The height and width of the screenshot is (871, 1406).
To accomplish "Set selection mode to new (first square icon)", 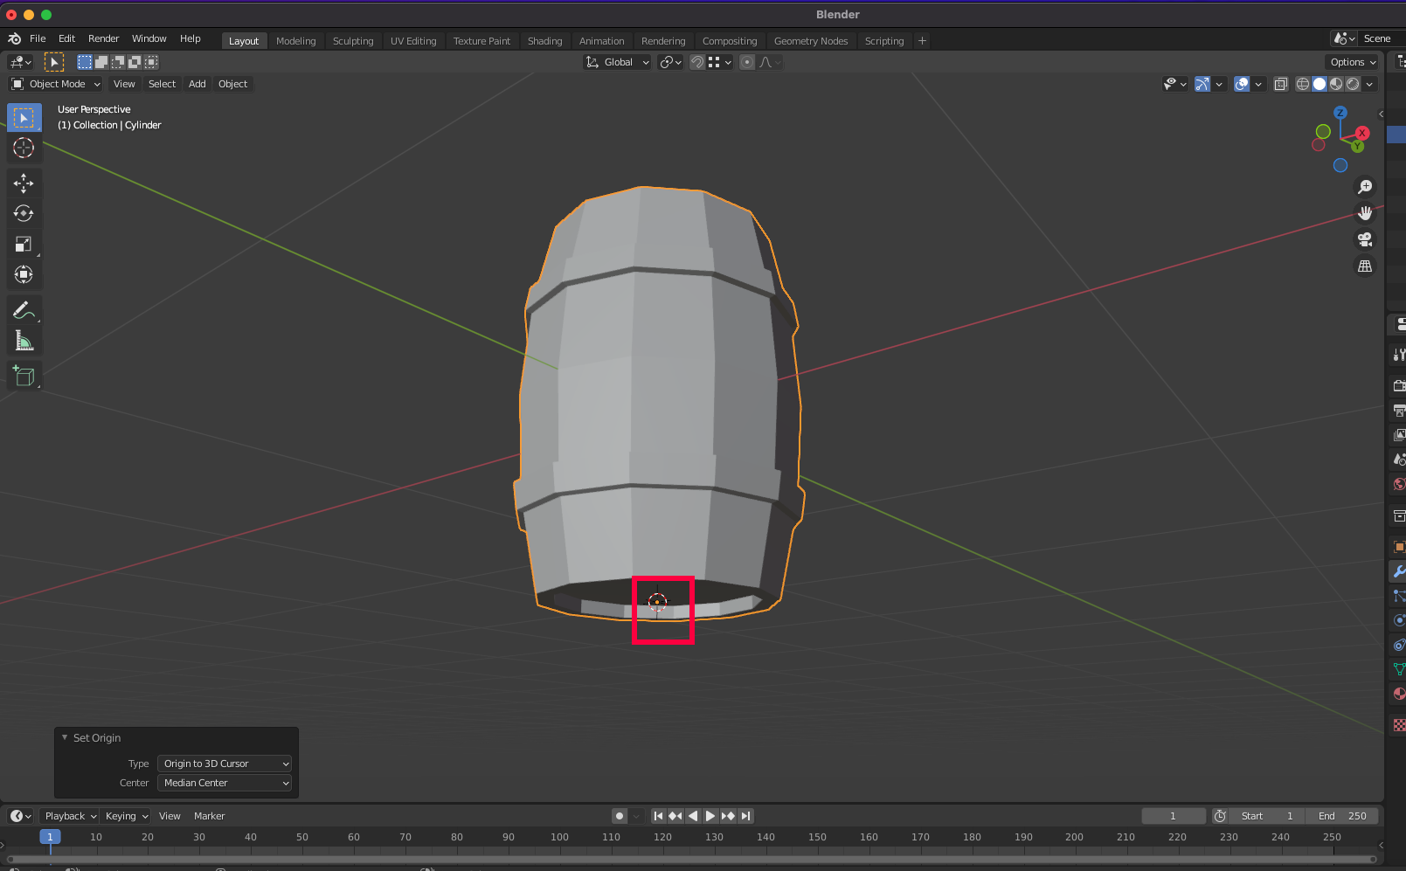I will pos(85,62).
